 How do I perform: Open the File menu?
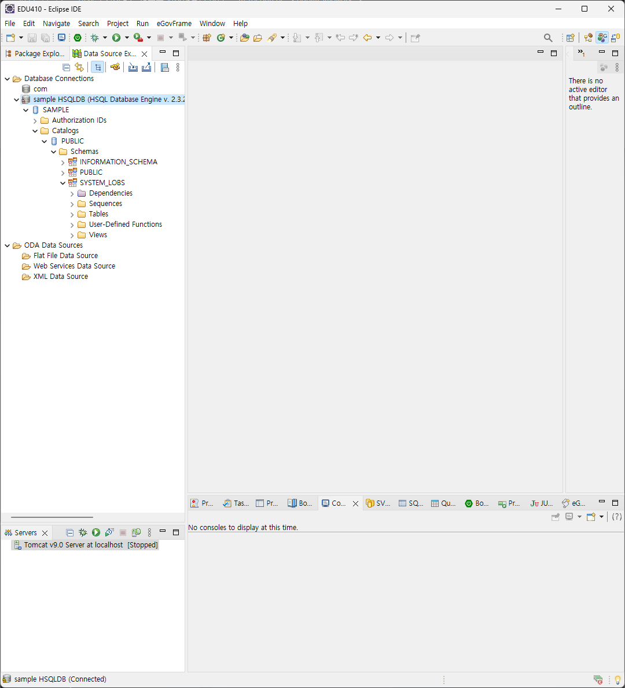coord(10,23)
